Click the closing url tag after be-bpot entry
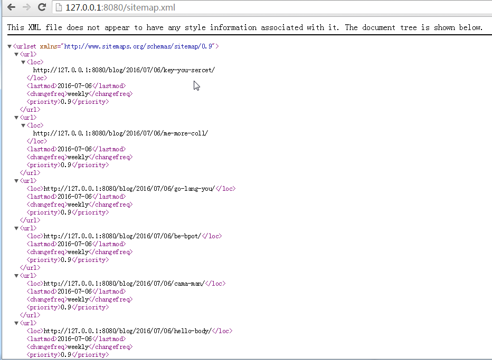 point(30,268)
